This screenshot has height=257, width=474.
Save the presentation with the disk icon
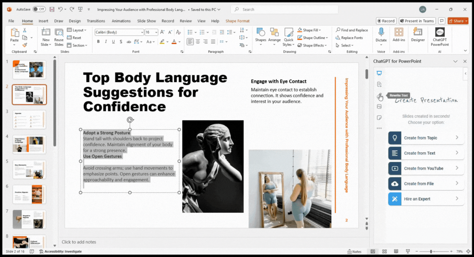pos(52,9)
